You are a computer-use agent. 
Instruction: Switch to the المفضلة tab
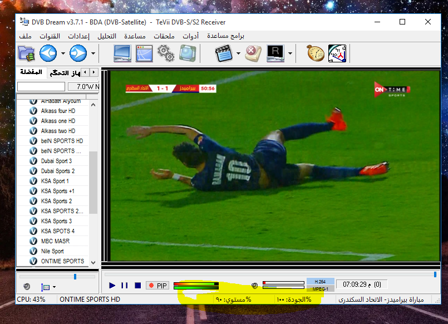coord(31,73)
